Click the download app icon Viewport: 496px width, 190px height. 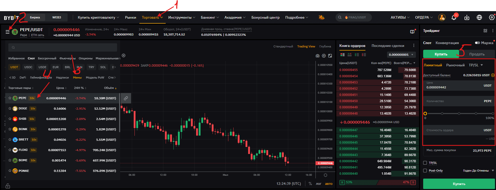[467, 17]
